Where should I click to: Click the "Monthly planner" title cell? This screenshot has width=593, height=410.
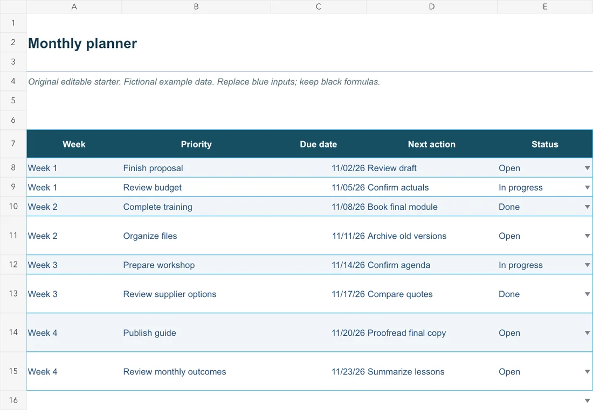coord(82,44)
